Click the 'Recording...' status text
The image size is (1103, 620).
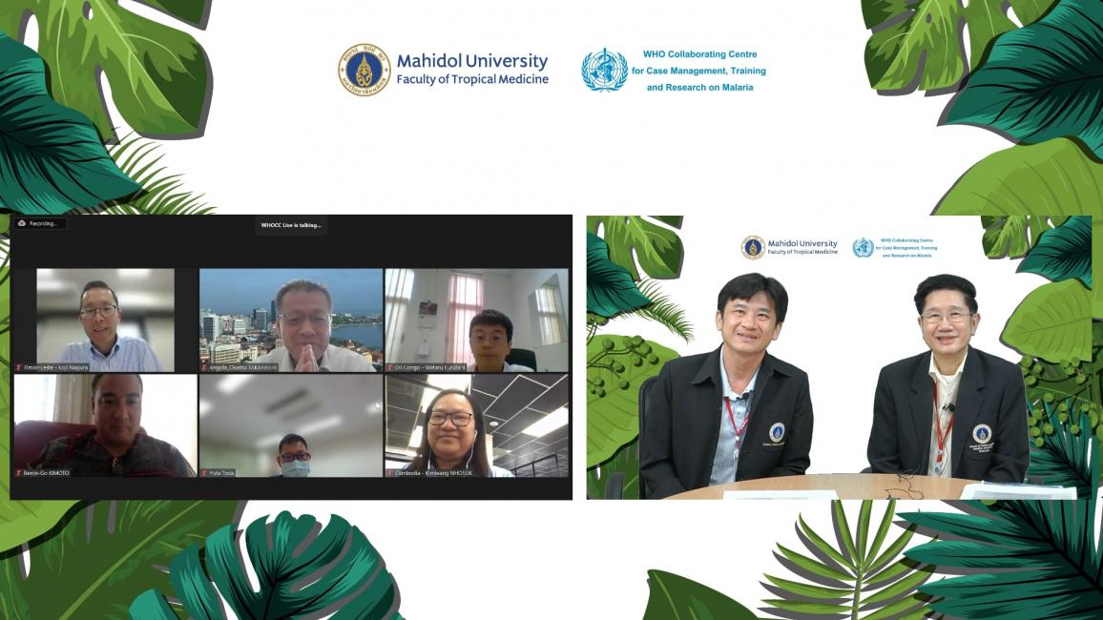coord(43,223)
